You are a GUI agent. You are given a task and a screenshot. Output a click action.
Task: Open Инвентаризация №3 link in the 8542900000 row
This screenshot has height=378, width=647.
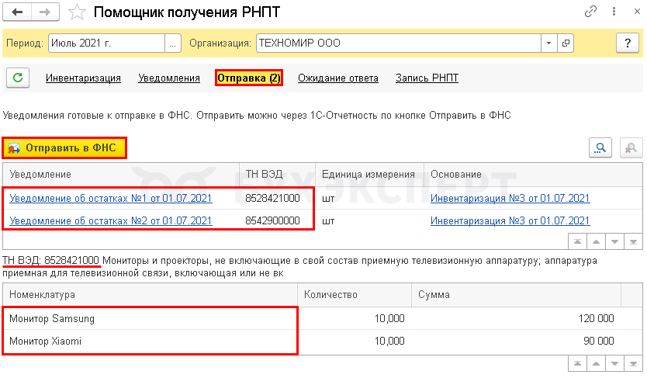[510, 220]
